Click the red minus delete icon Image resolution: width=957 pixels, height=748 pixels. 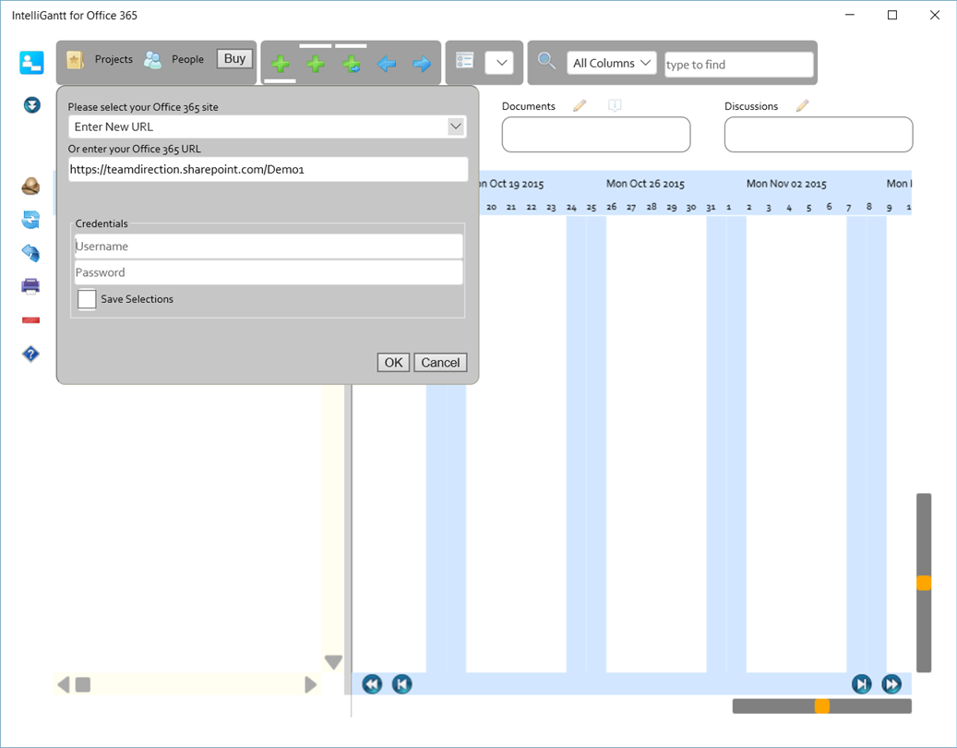(x=30, y=320)
